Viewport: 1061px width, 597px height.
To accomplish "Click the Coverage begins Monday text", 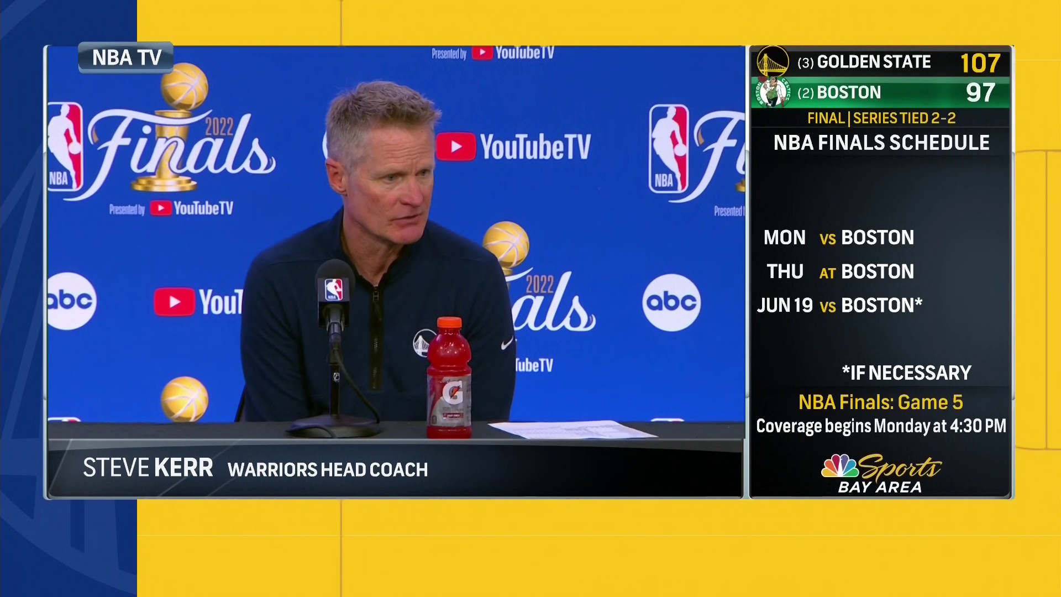I will tap(881, 426).
